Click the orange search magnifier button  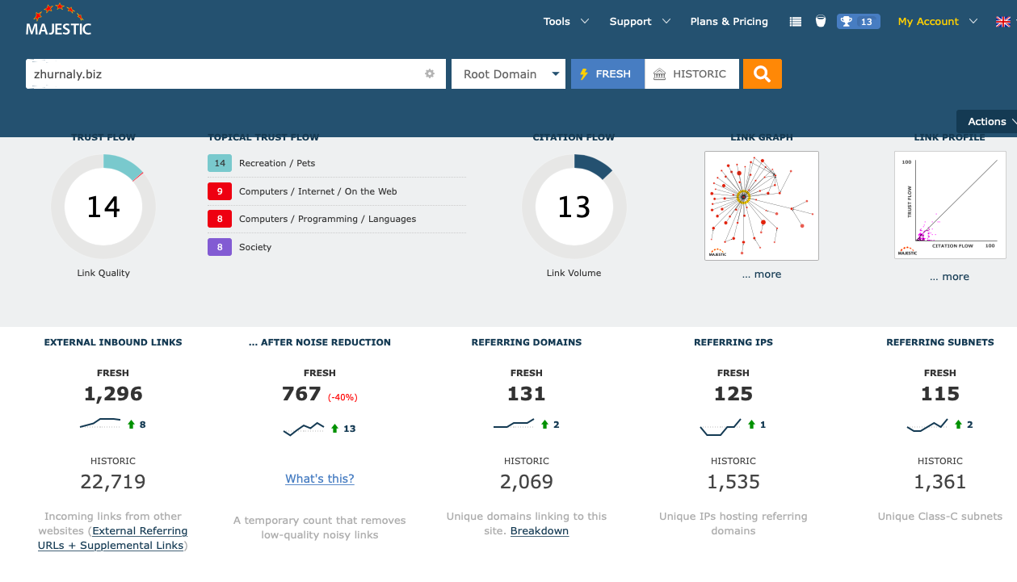pos(762,74)
